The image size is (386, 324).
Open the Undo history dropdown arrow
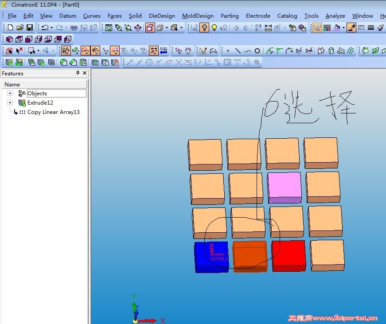(x=51, y=27)
